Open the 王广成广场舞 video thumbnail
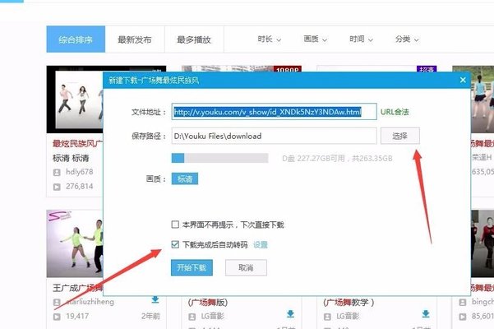 (x=75, y=243)
